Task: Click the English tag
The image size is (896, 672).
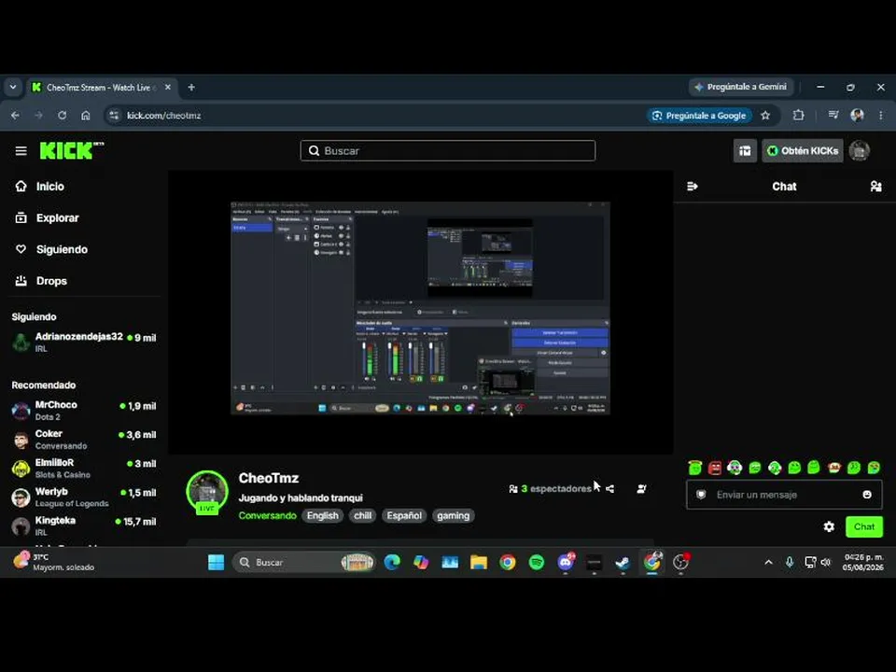Action: tap(322, 515)
